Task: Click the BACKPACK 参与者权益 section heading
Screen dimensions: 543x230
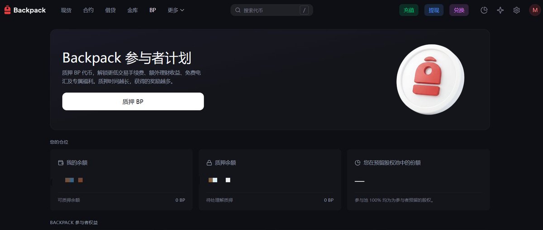Action: point(74,223)
